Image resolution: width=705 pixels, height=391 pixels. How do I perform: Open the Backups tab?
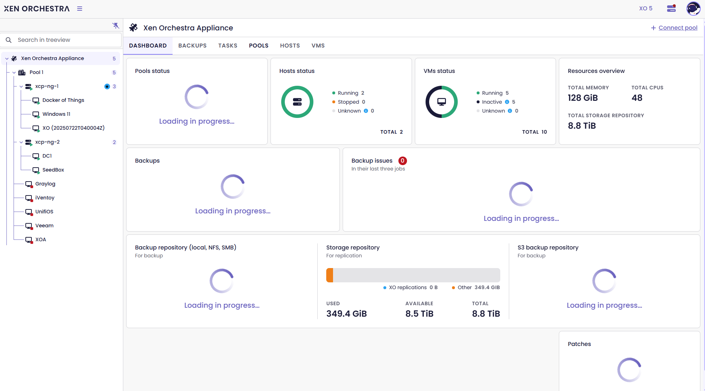coord(193,46)
